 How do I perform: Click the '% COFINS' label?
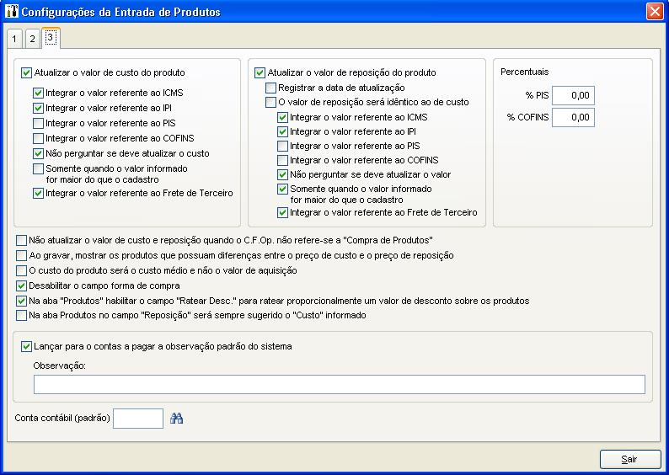(527, 117)
